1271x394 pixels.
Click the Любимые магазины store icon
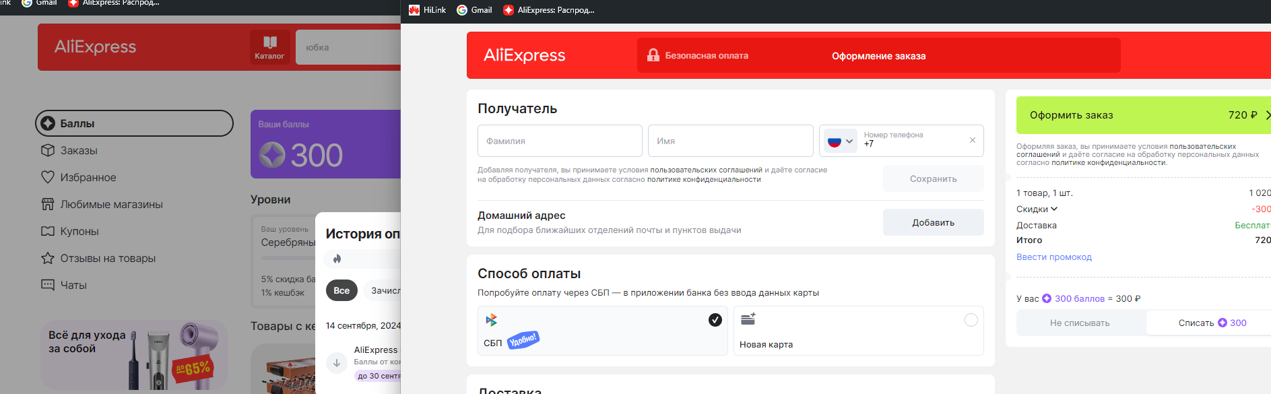(x=48, y=204)
